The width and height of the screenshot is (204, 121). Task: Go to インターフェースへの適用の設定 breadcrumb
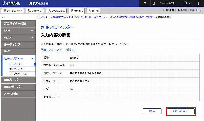pyautogui.click(x=111, y=17)
